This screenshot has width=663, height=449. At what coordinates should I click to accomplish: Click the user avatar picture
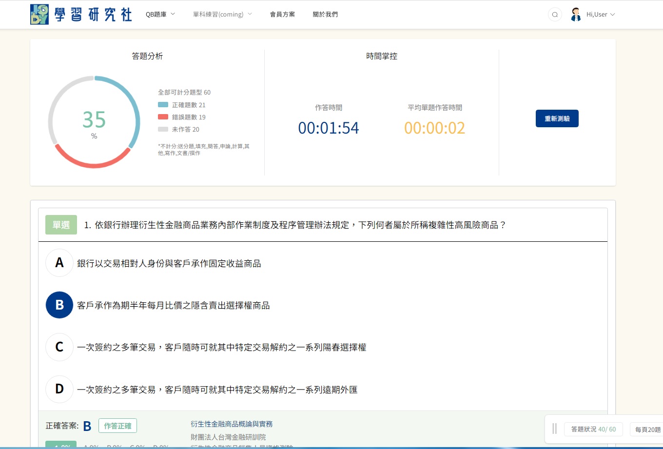[x=576, y=15]
